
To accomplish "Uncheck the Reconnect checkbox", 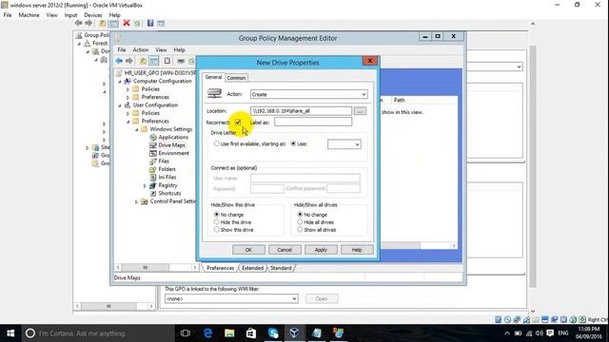I will pos(238,123).
